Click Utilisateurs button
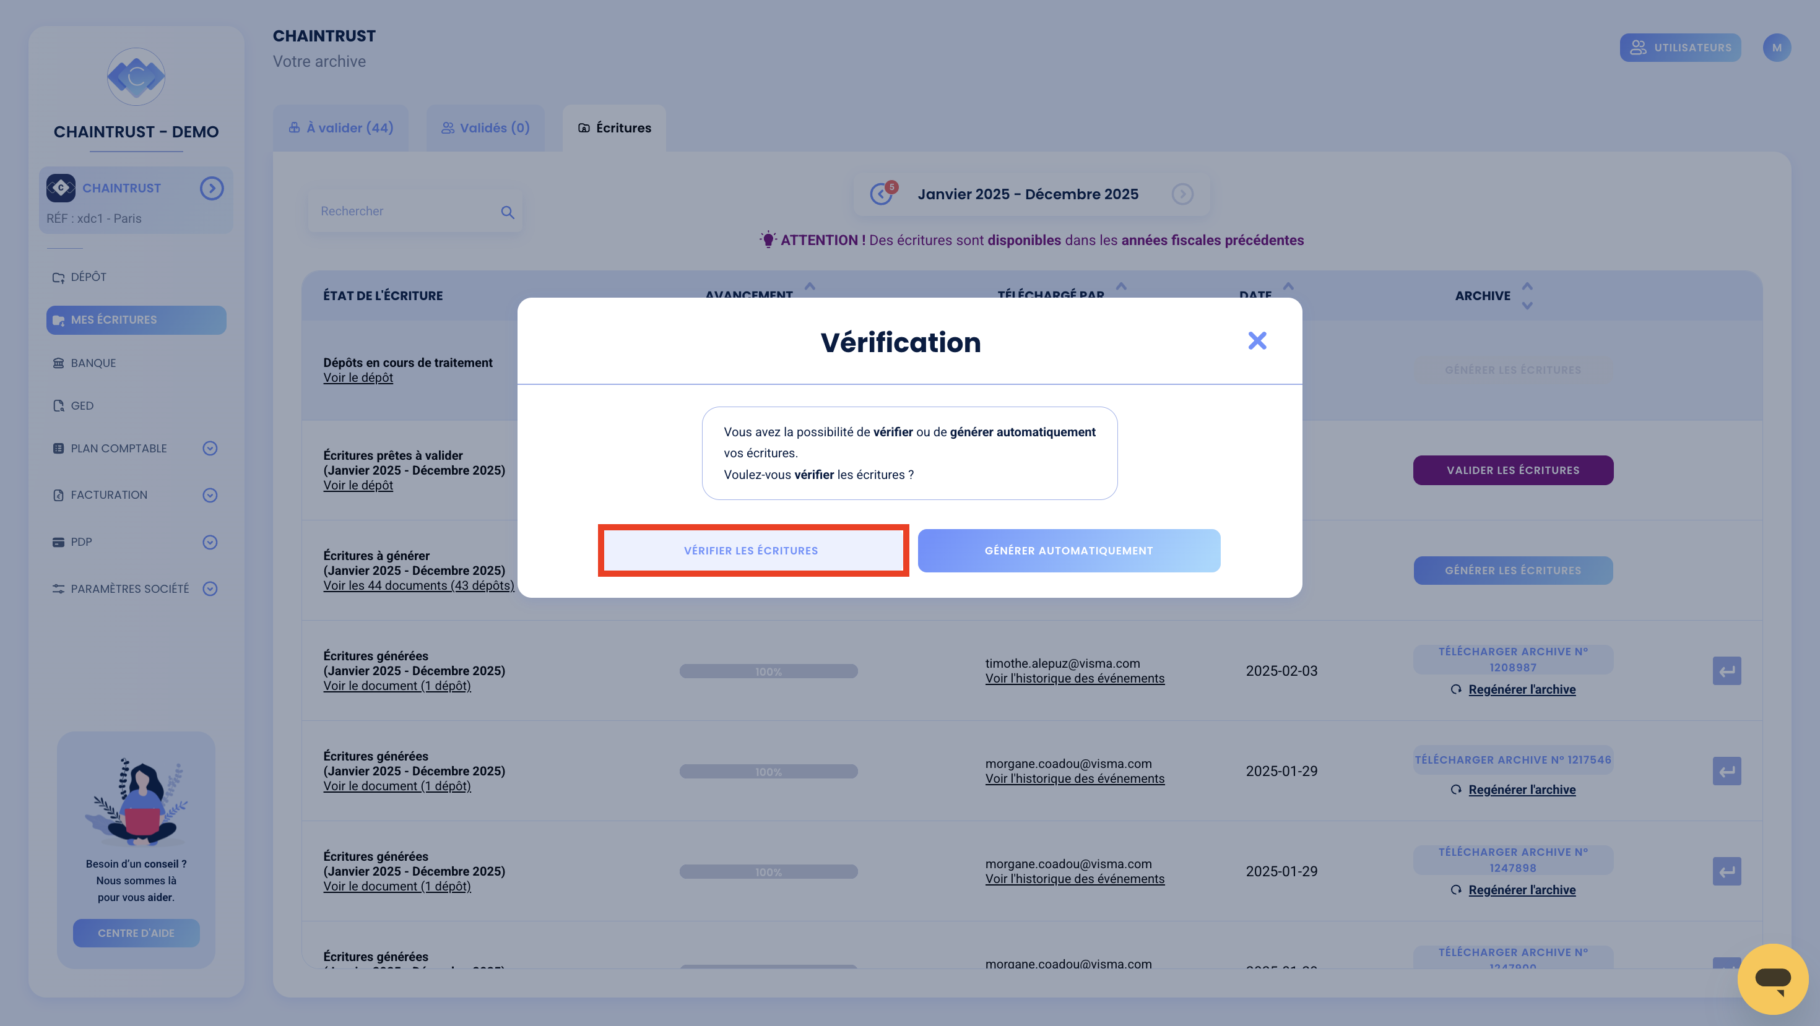Viewport: 1820px width, 1026px height. (x=1680, y=47)
